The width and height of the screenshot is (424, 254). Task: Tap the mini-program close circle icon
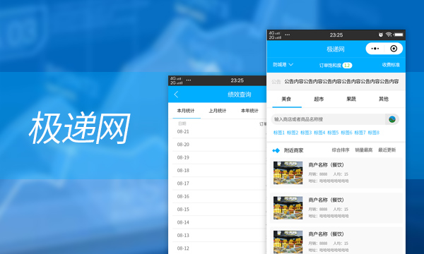click(x=394, y=49)
